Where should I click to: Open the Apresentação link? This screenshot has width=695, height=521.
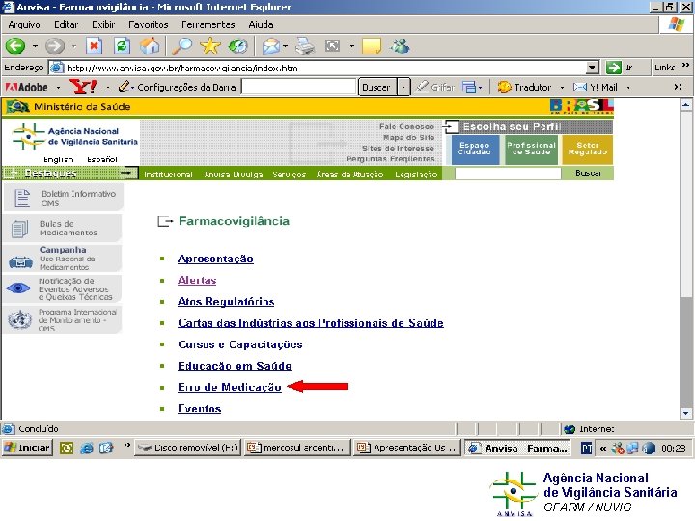[215, 259]
